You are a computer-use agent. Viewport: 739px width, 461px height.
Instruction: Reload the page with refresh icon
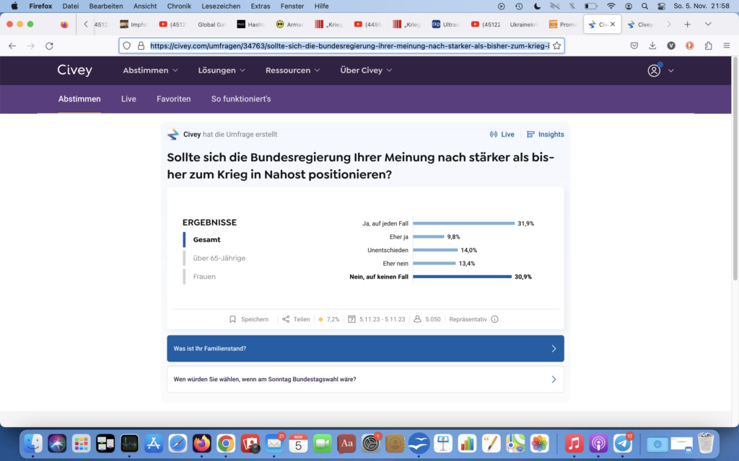point(49,45)
